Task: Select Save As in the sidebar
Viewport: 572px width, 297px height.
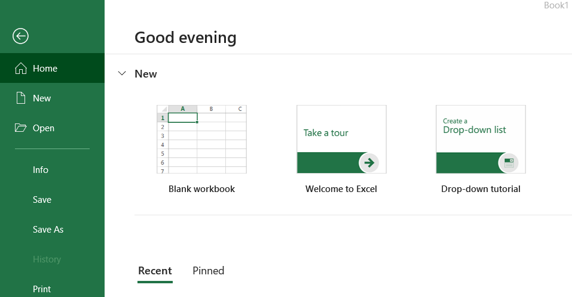Action: coord(48,230)
